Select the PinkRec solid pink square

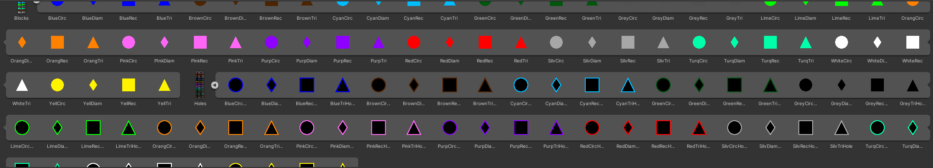coord(200,42)
